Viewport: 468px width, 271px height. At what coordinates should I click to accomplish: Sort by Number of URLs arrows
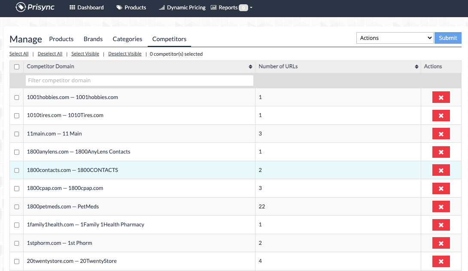point(416,67)
